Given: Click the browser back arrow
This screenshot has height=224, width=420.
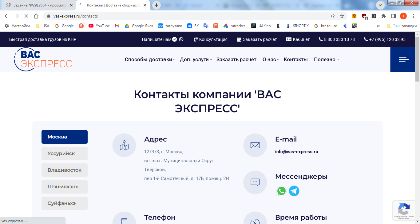Looking at the screenshot, I should coord(7,16).
